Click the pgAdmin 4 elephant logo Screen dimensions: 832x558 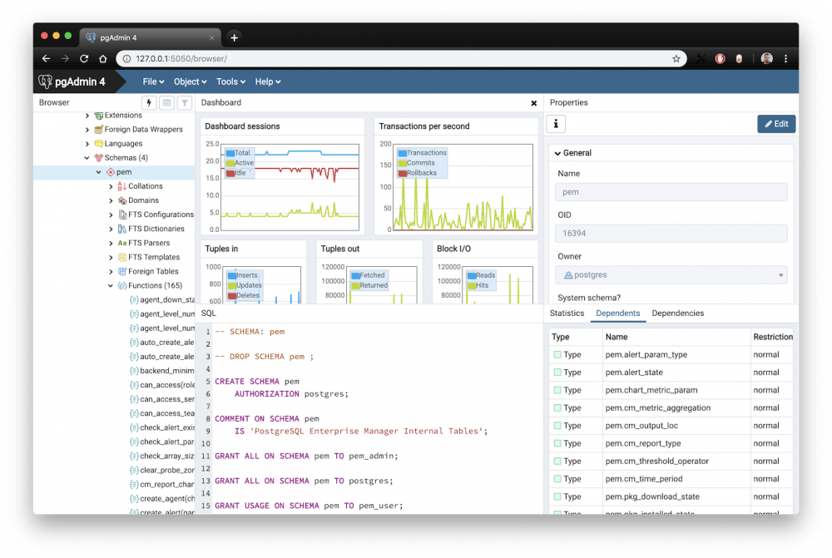(x=45, y=81)
